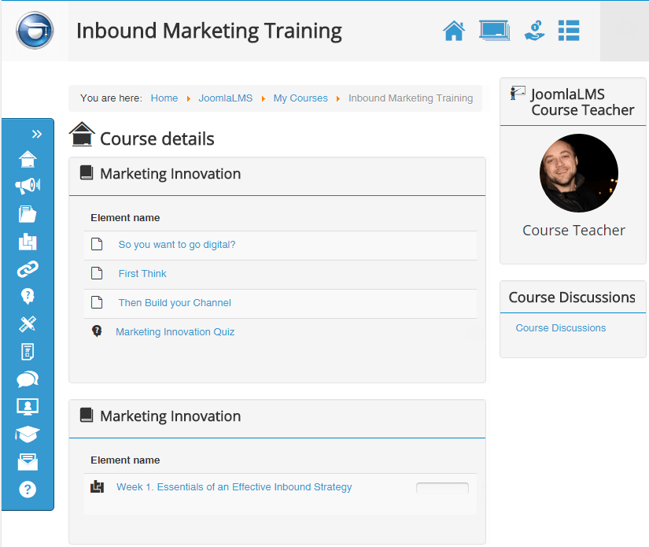Open the graduation cap icon in sidebar
This screenshot has height=547, width=649.
click(x=28, y=434)
